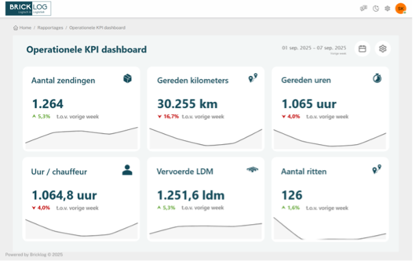This screenshot has height=261, width=413.
Task: Select the Aantal zendingen card title
Action: pyautogui.click(x=63, y=80)
